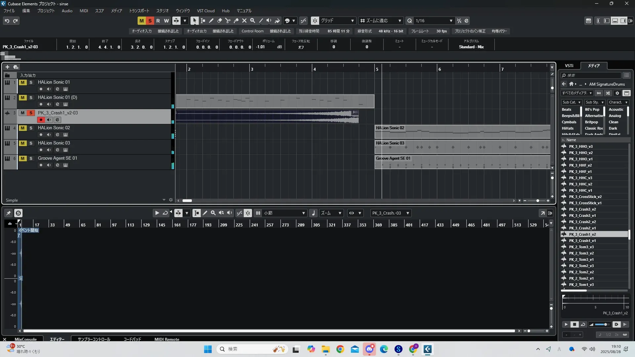635x357 pixels.
Task: Open the グリッド snap type dropdown
Action: point(353,20)
